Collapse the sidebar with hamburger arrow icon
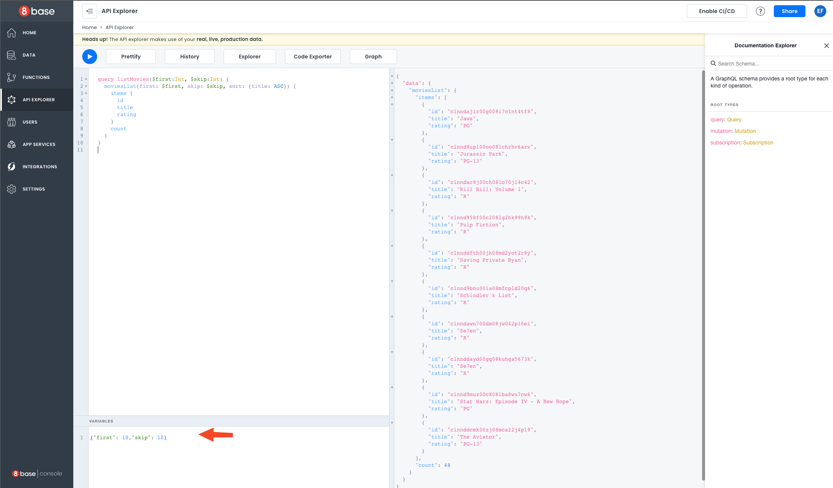Screen dimensions: 833x488 click(x=90, y=11)
